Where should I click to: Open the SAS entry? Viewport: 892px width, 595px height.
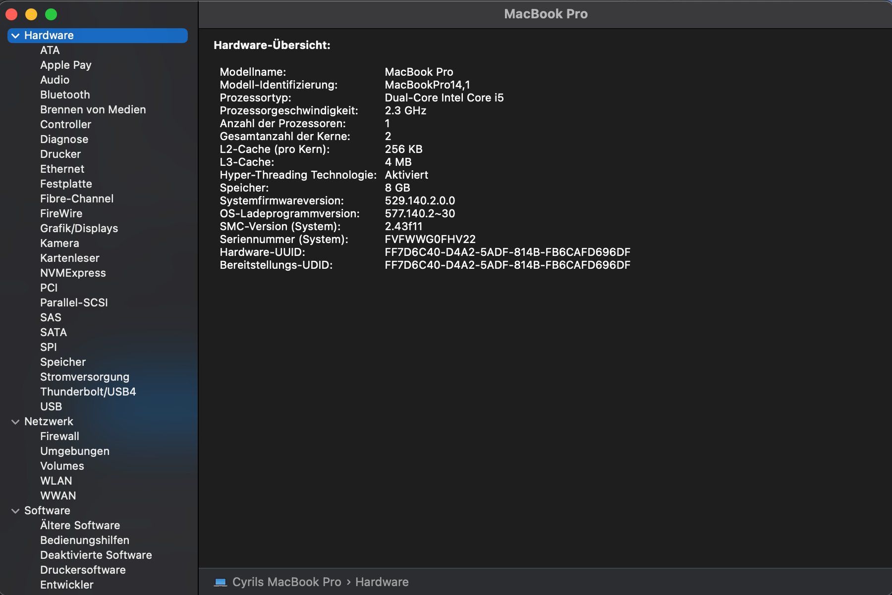(51, 318)
